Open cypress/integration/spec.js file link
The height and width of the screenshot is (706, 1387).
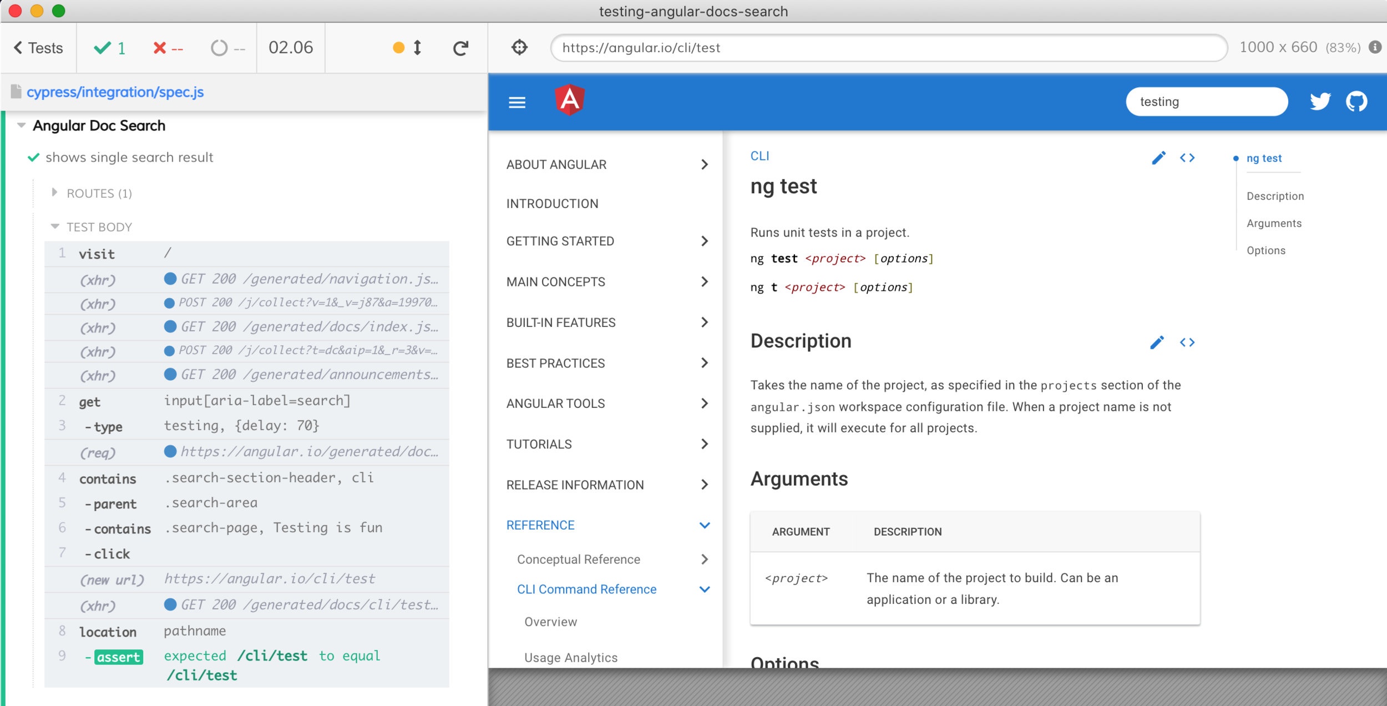tap(115, 92)
